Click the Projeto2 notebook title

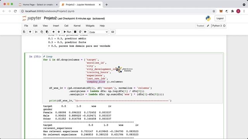coord(50,18)
